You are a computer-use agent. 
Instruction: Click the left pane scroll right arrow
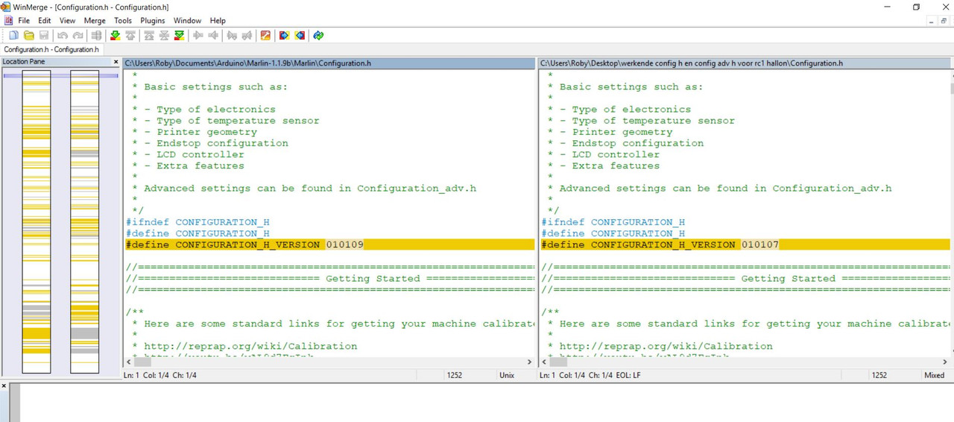pos(530,362)
